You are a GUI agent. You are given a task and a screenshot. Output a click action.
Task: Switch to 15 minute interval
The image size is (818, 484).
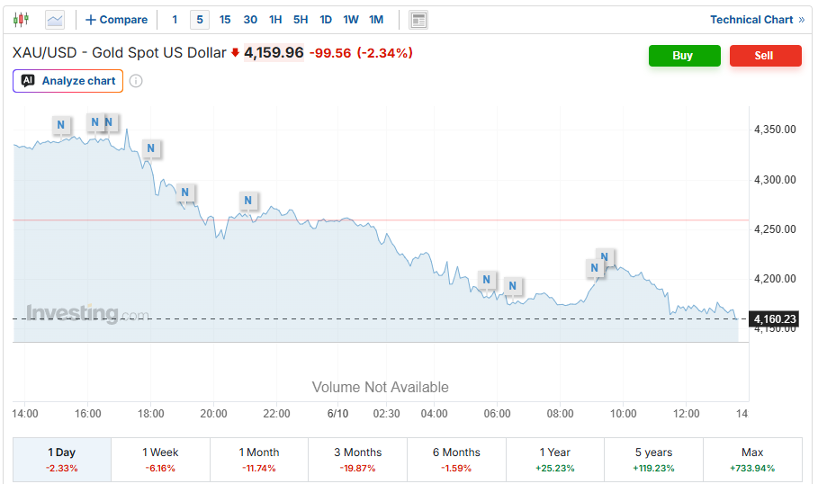225,20
